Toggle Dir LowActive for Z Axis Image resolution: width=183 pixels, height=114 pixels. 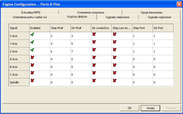click(x=94, y=50)
